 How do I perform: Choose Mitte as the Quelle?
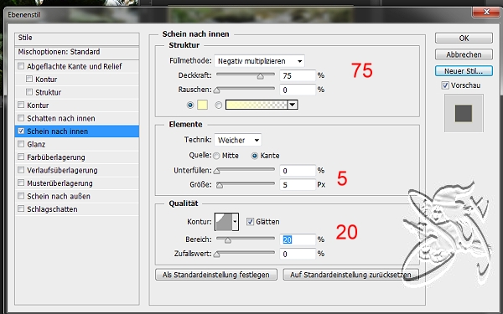coord(216,156)
